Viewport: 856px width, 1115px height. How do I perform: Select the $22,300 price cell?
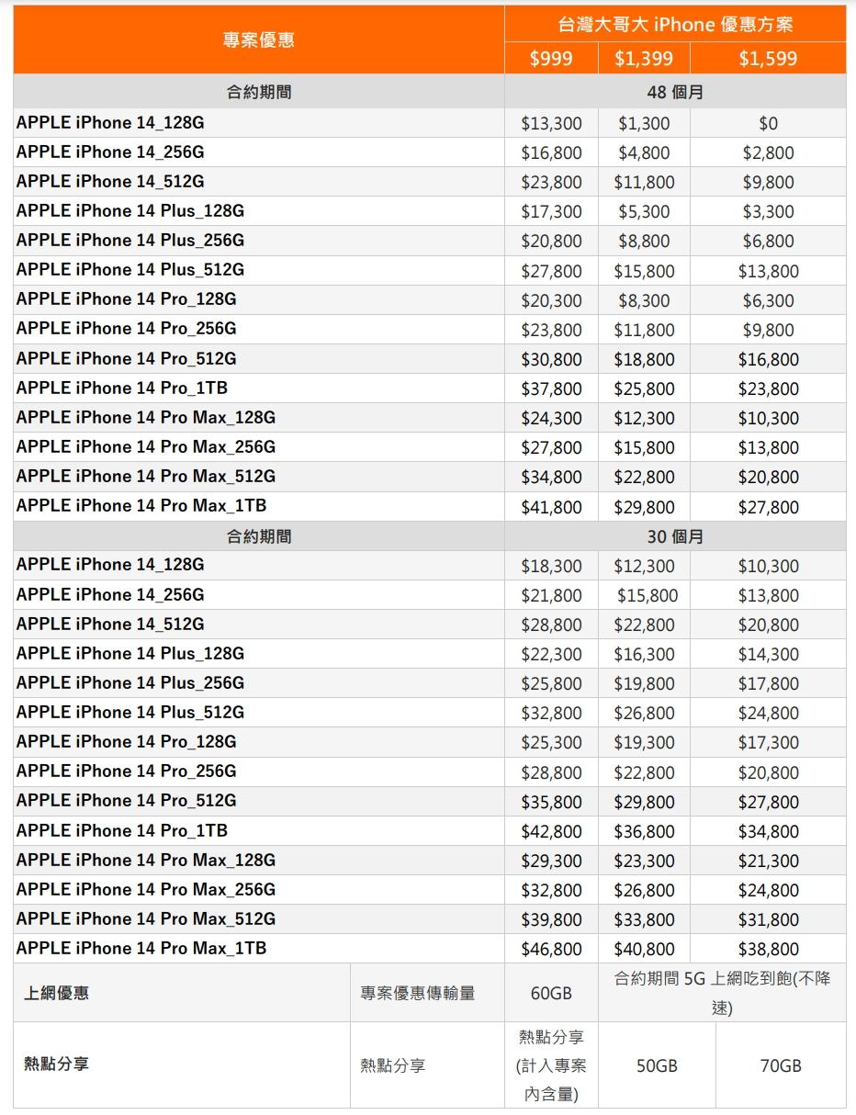click(551, 654)
